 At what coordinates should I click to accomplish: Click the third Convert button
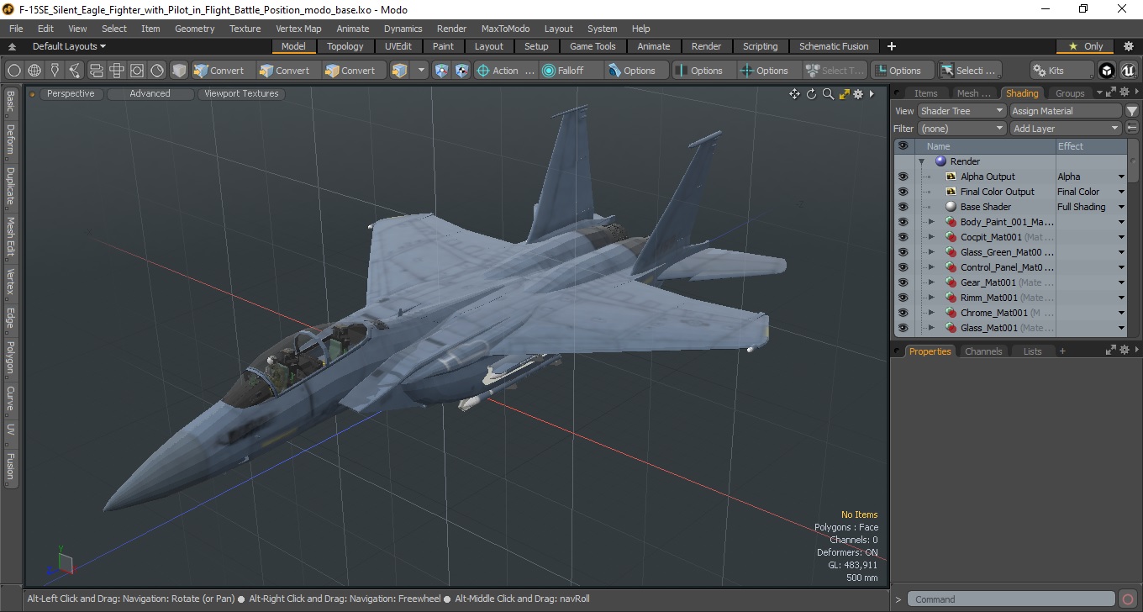point(350,71)
